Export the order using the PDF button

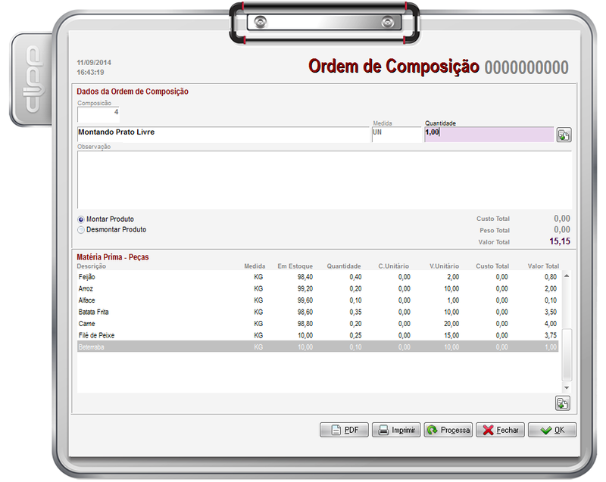[x=344, y=430]
